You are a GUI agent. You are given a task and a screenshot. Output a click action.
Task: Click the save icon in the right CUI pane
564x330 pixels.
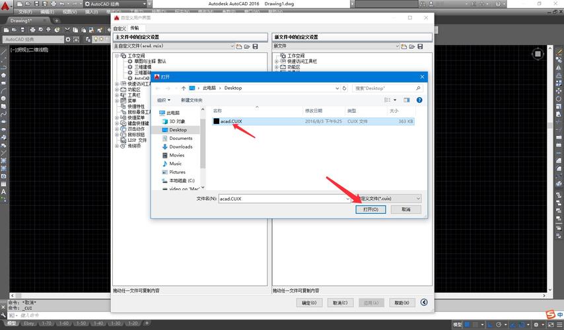coord(420,46)
